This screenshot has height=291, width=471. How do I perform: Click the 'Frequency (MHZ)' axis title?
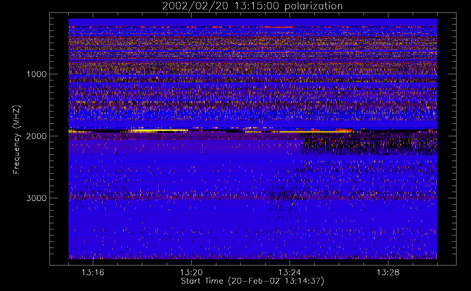(17, 140)
